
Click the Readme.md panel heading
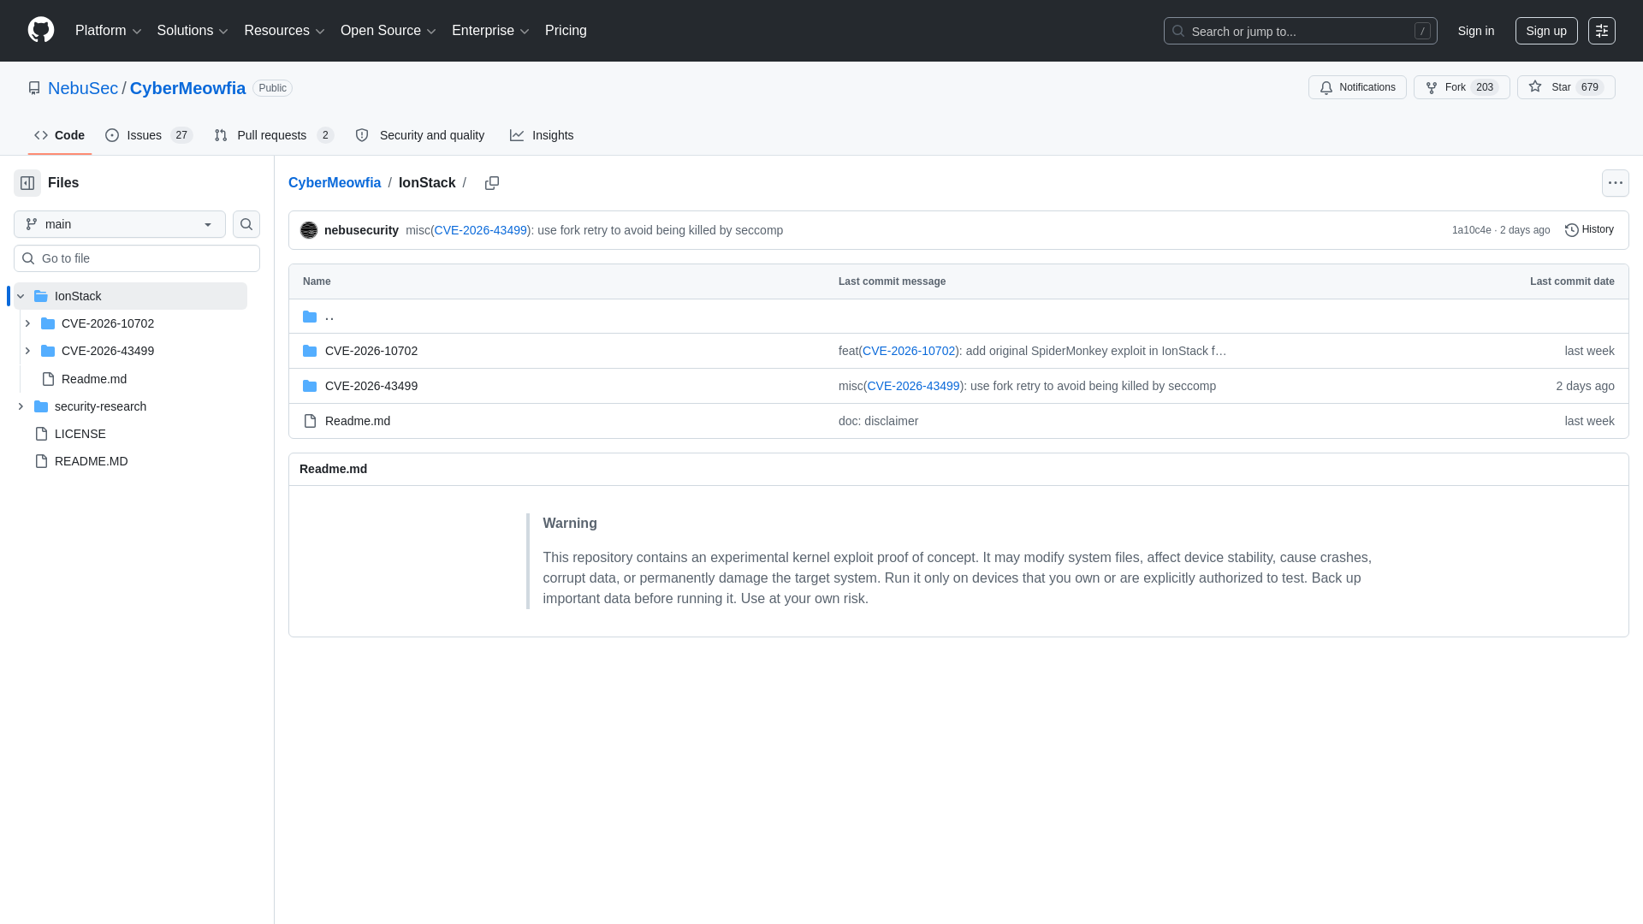pyautogui.click(x=333, y=469)
